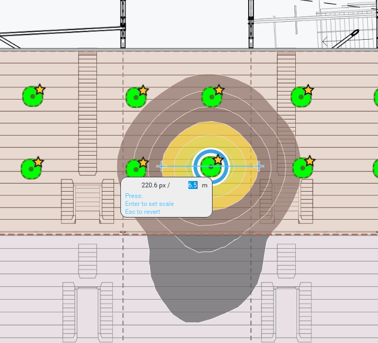Screen dimensions: 378x343
Task: Select access point partly hidden behind the scale tooltip
Action: pyautogui.click(x=136, y=168)
